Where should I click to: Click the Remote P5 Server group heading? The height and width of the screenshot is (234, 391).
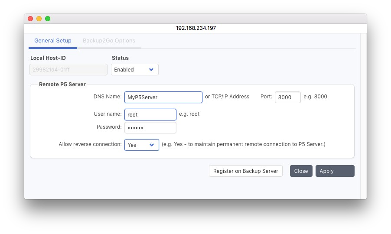coord(62,84)
